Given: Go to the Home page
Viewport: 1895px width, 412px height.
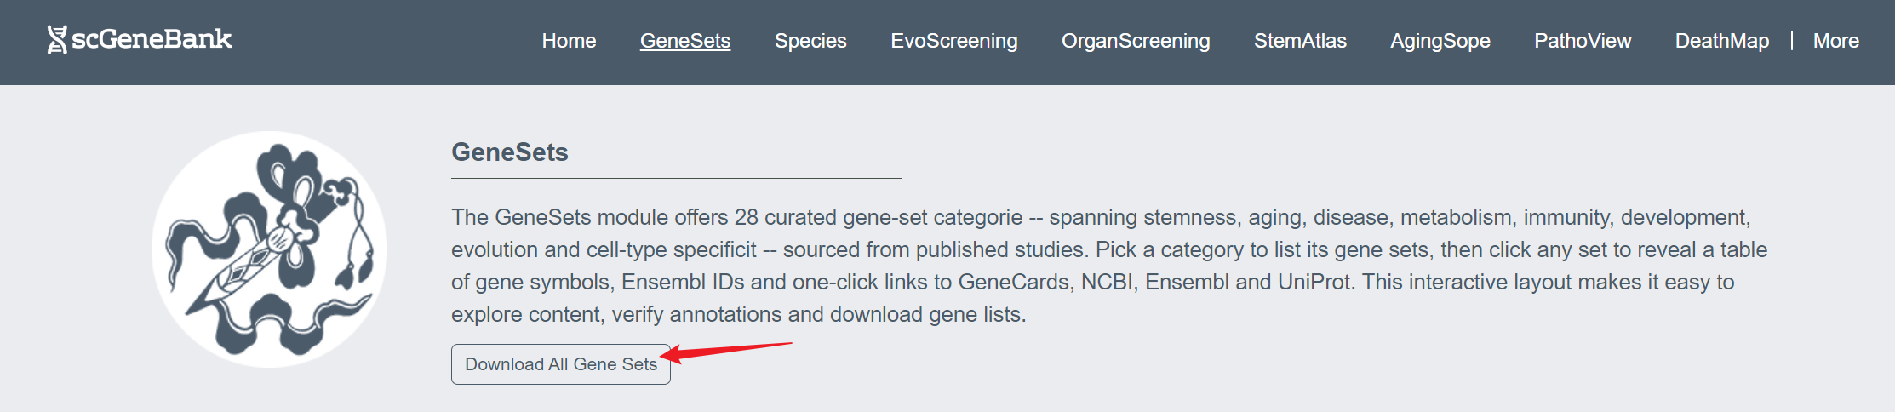Looking at the screenshot, I should (569, 41).
